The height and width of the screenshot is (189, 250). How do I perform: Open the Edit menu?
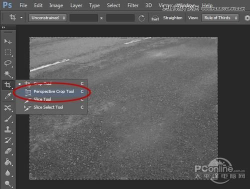(38, 5)
